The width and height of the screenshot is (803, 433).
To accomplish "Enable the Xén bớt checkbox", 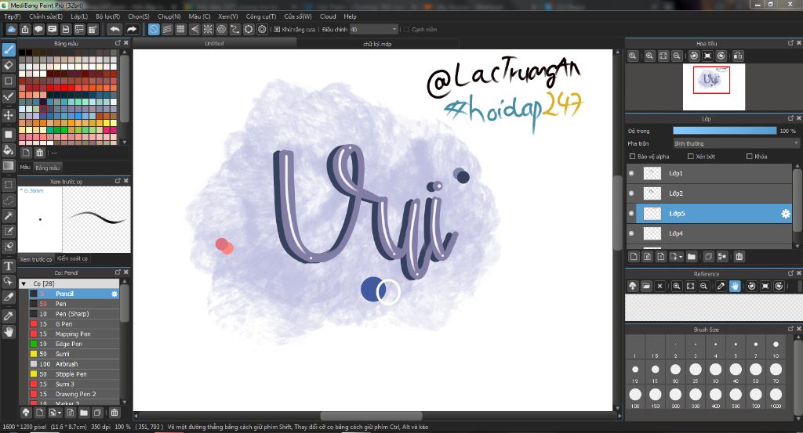I will 690,157.
